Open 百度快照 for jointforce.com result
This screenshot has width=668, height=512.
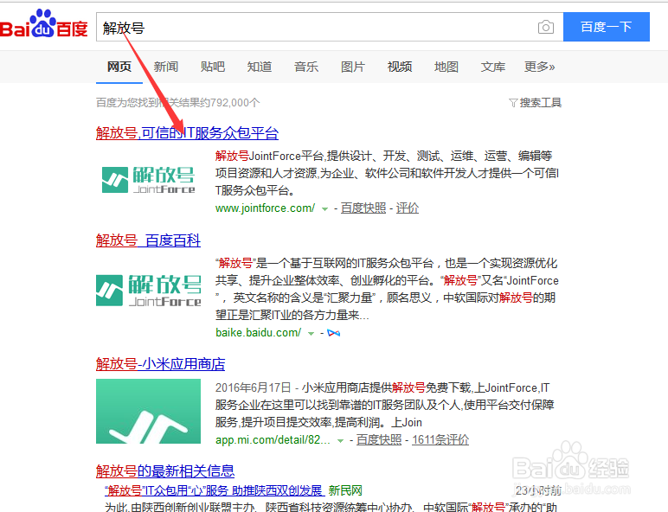point(363,208)
